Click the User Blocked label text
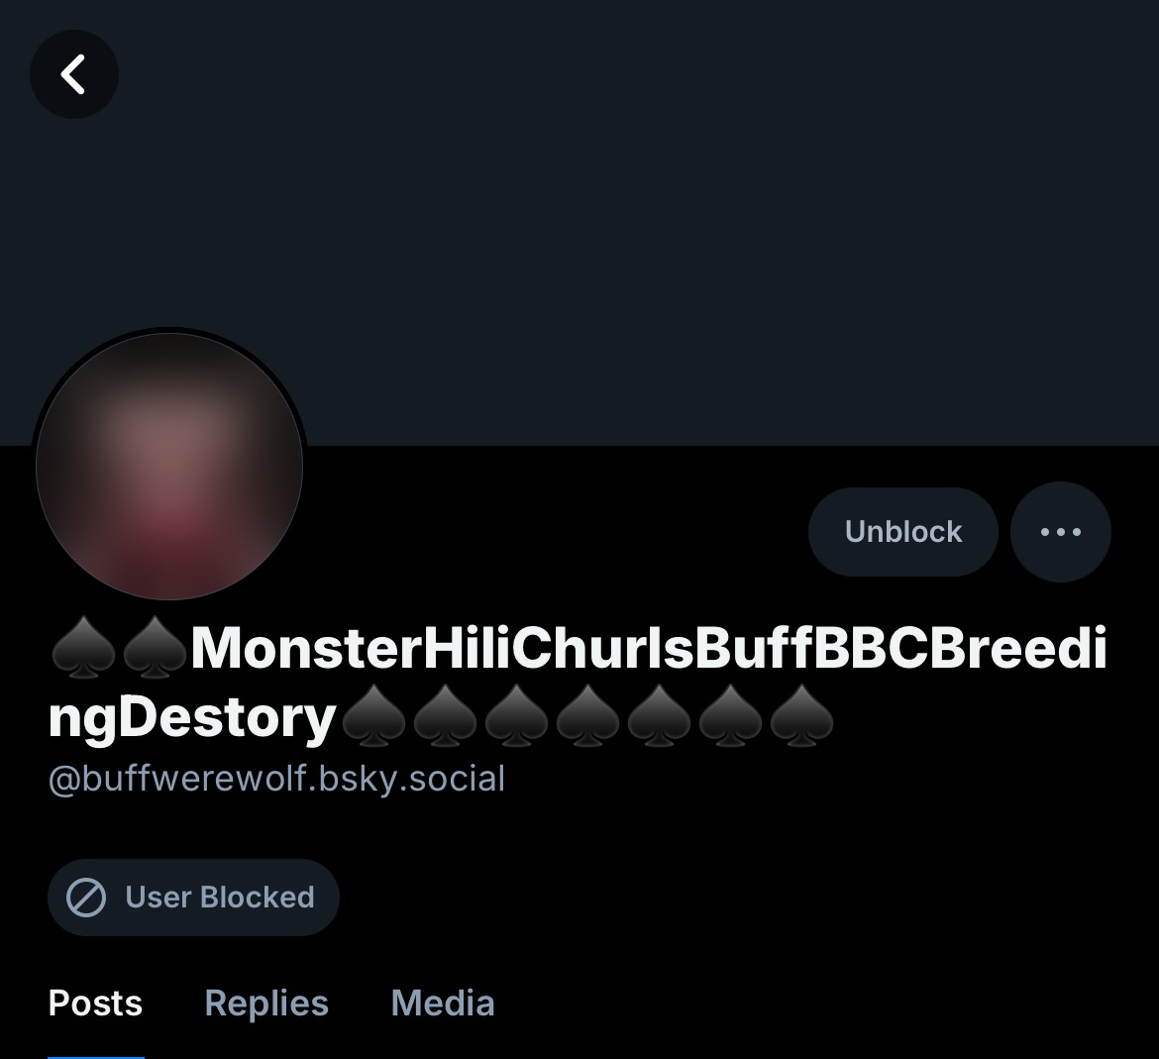The height and width of the screenshot is (1059, 1159). [x=219, y=898]
